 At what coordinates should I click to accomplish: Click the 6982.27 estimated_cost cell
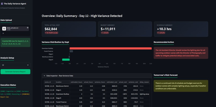pos(112,102)
